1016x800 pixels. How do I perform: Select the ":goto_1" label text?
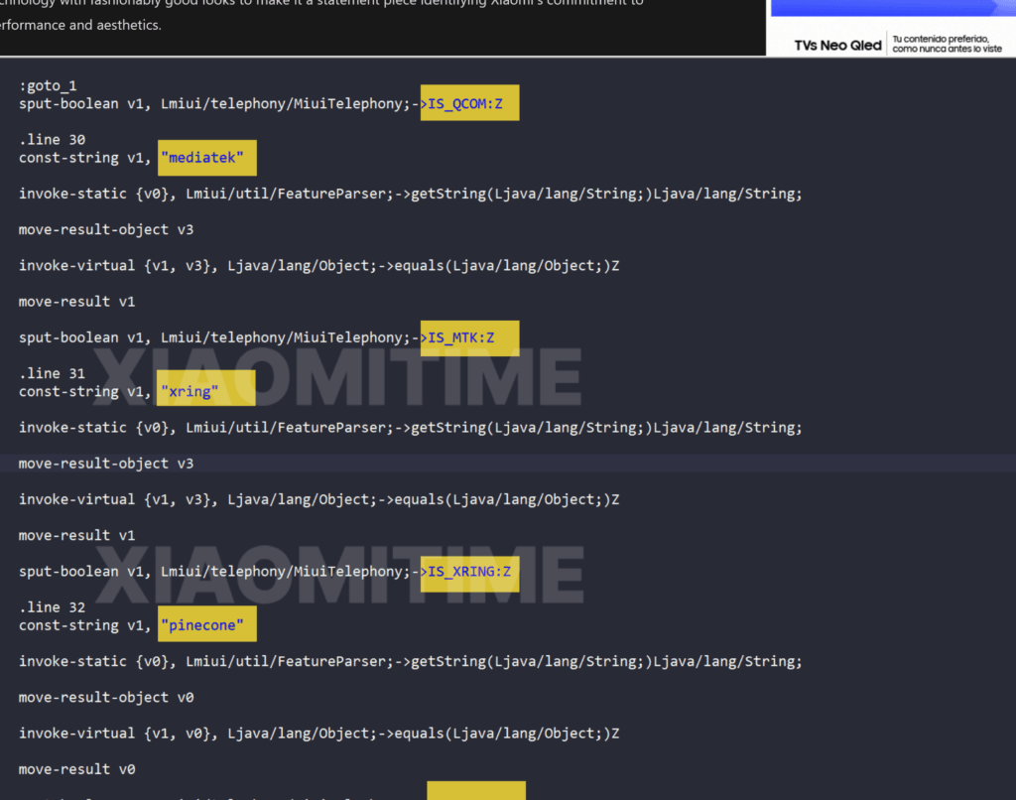(x=48, y=85)
